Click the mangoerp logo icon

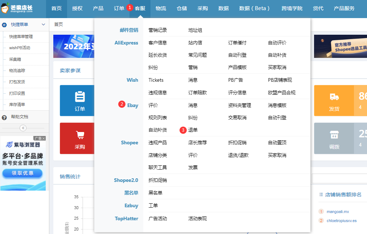(x=5, y=8)
